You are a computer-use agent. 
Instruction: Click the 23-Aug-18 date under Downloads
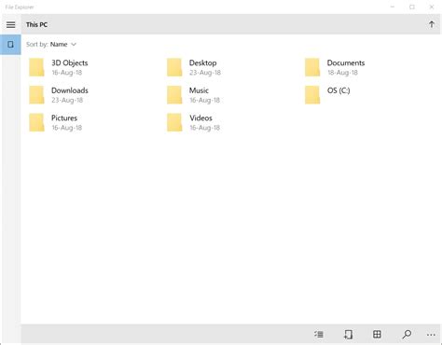coord(67,100)
